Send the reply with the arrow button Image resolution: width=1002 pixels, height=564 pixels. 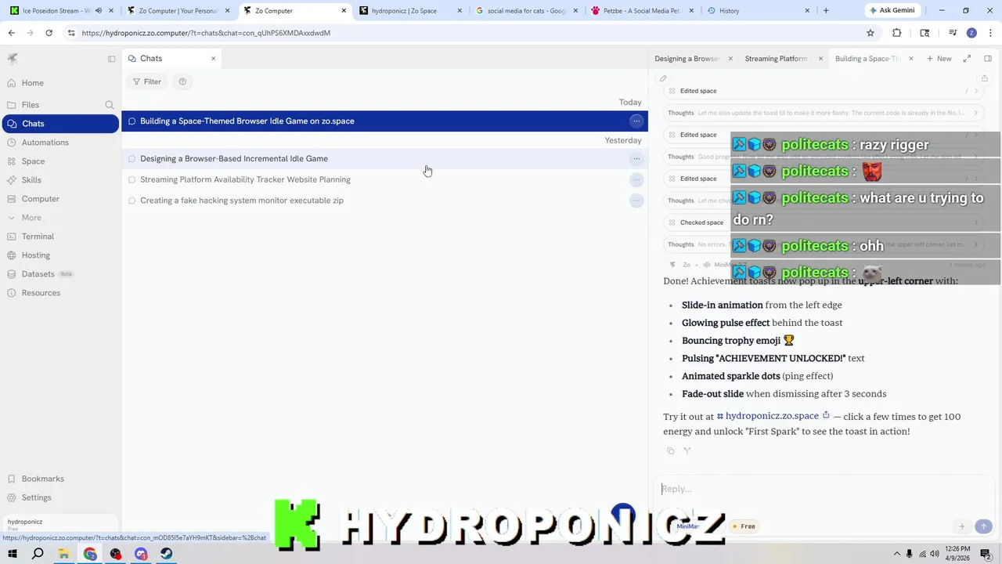tap(984, 527)
